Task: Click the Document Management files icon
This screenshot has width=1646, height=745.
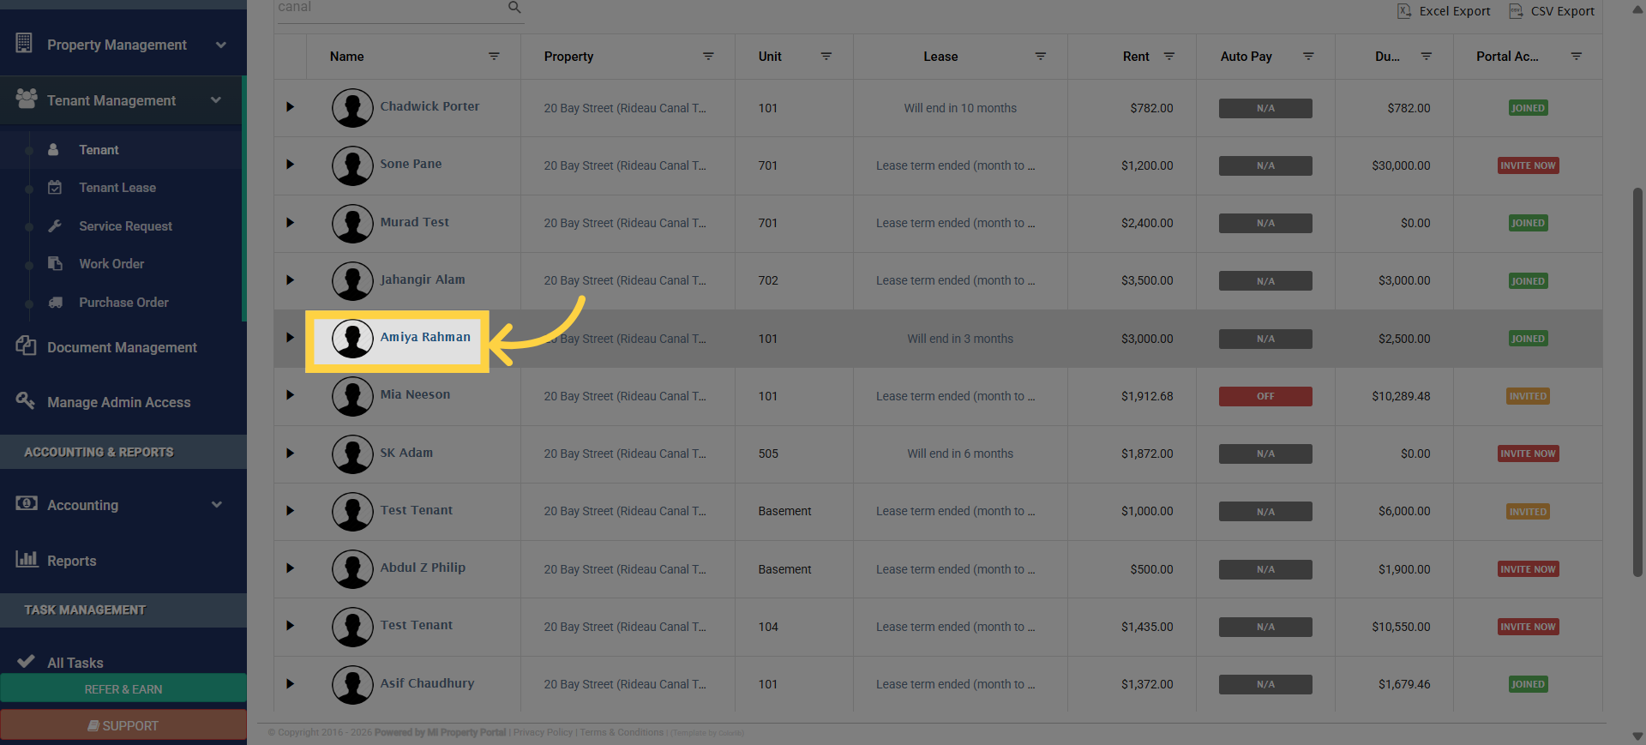Action: click(x=26, y=345)
